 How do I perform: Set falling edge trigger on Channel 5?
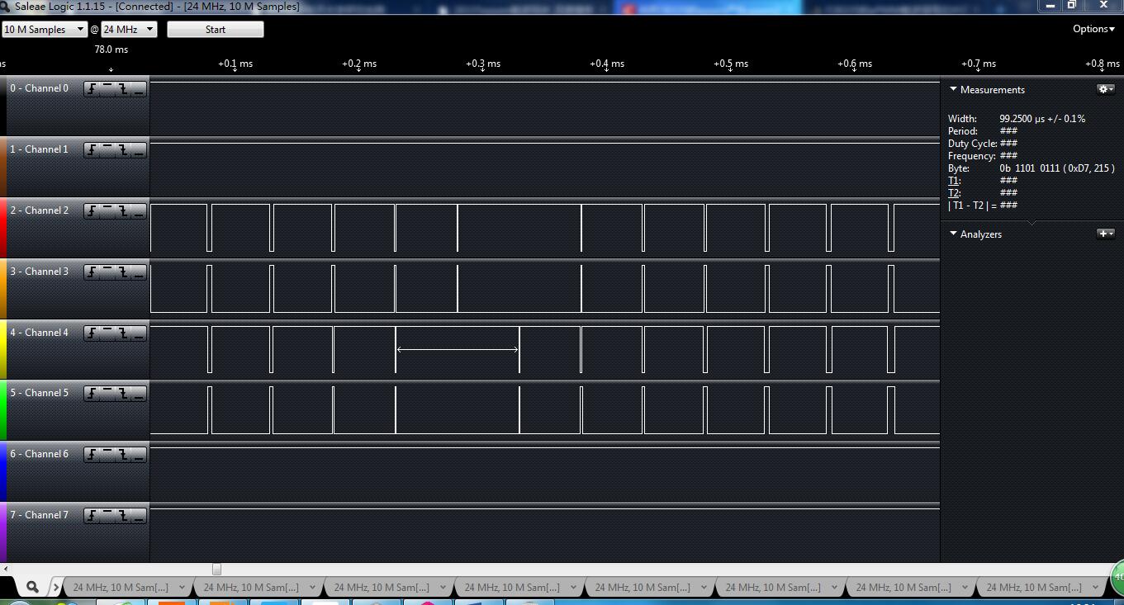pyautogui.click(x=123, y=394)
